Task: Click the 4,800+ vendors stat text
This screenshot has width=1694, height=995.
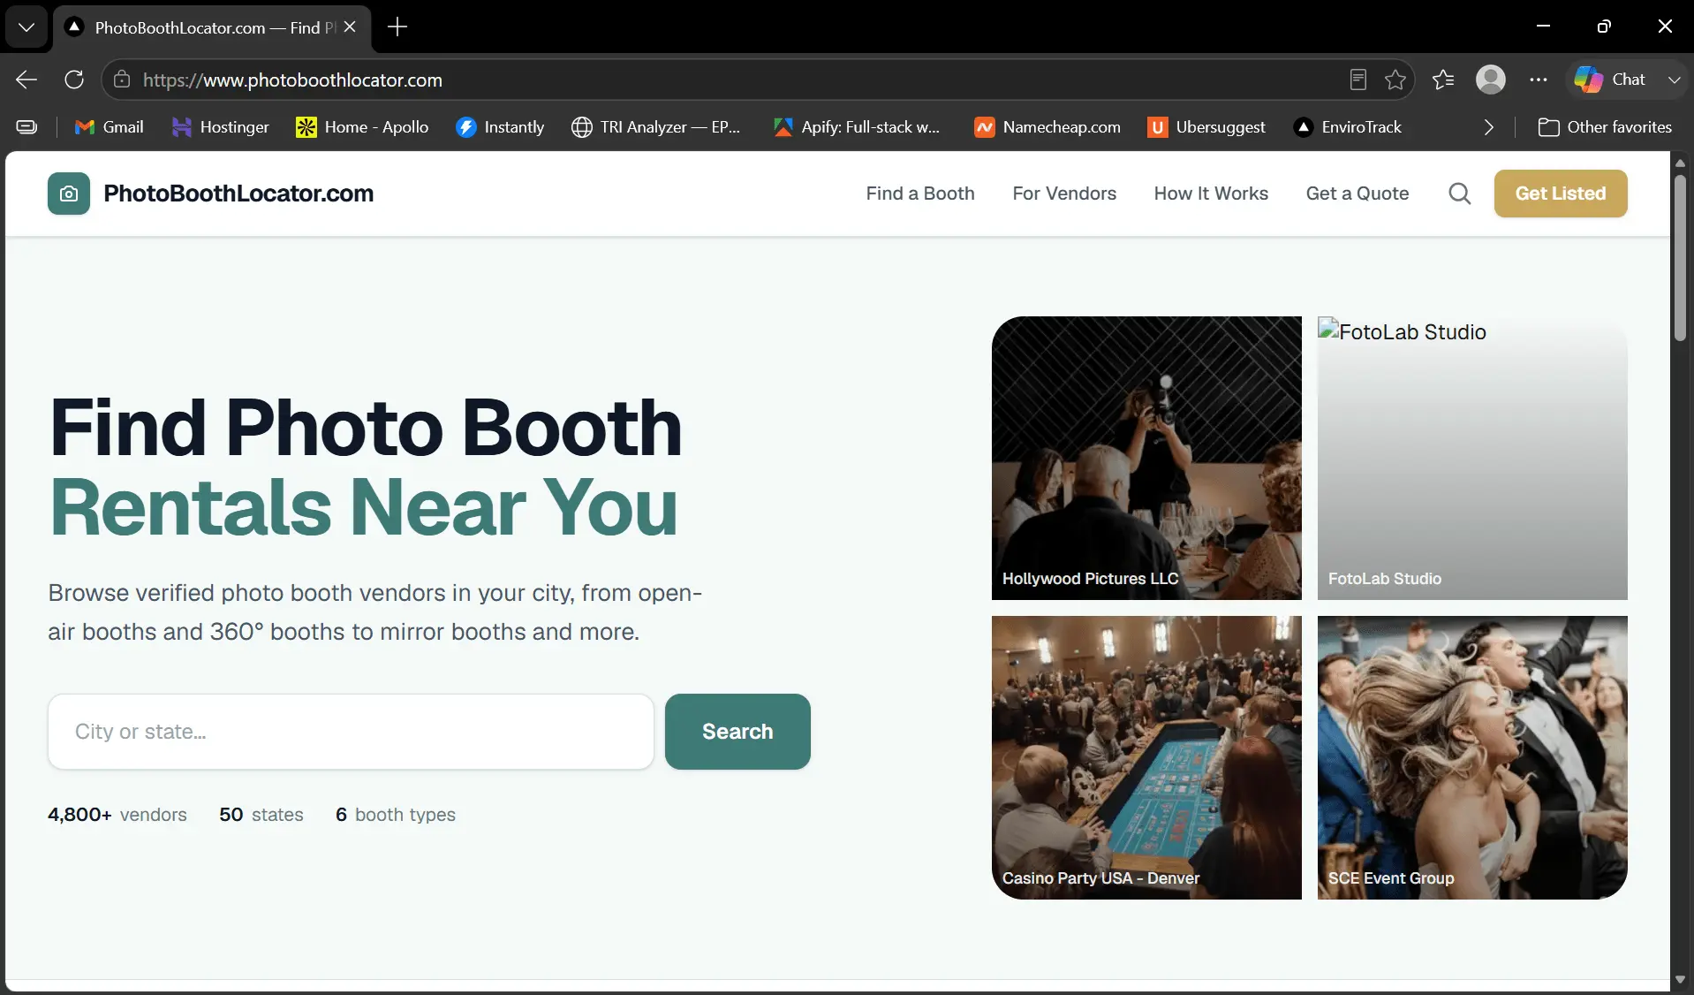Action: tap(117, 815)
